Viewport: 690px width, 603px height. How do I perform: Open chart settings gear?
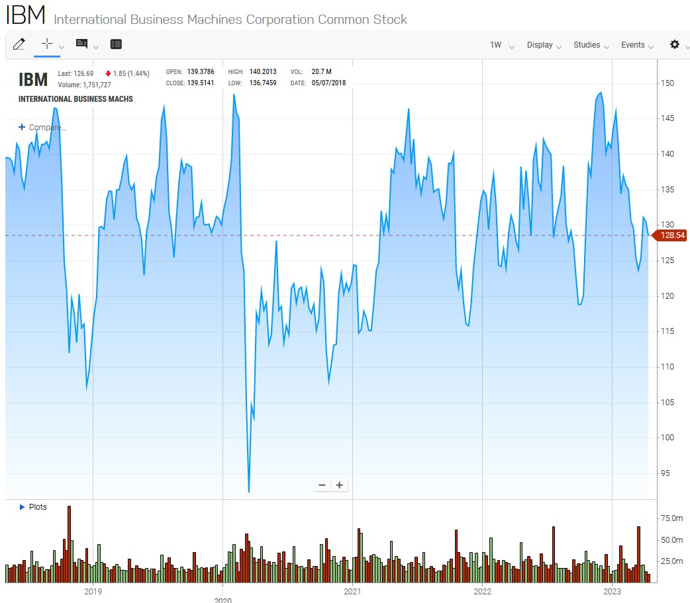pos(674,44)
